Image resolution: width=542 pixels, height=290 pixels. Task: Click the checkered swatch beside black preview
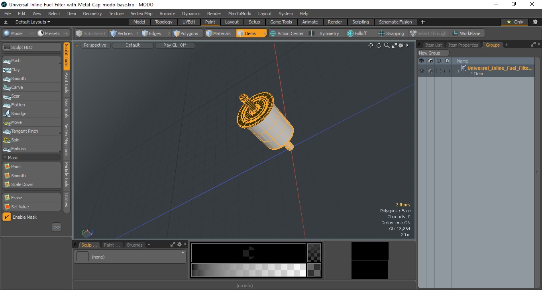point(314,252)
